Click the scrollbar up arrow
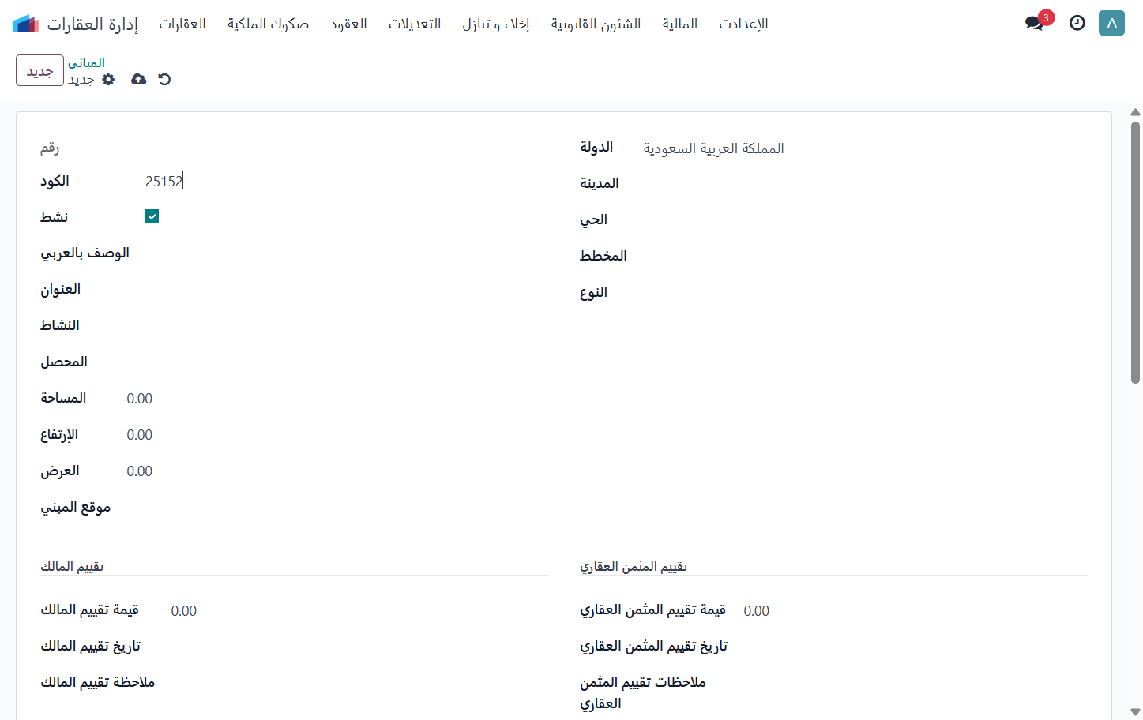 tap(1135, 112)
